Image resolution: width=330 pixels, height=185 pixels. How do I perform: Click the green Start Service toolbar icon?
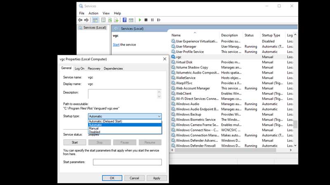(x=140, y=20)
